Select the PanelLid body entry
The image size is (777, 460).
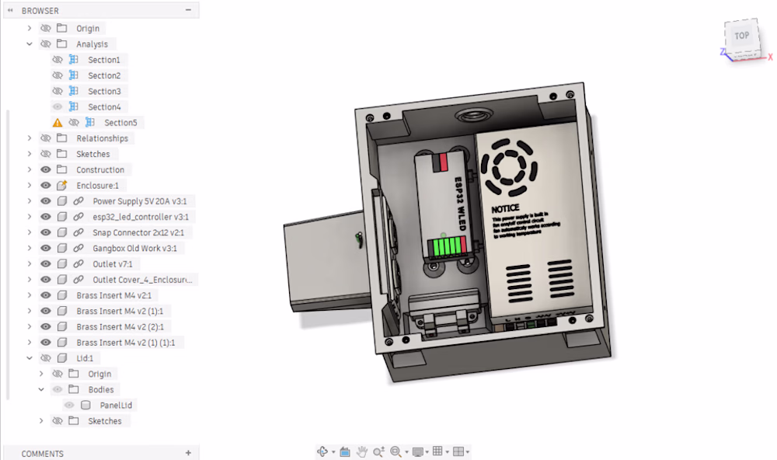(x=116, y=406)
